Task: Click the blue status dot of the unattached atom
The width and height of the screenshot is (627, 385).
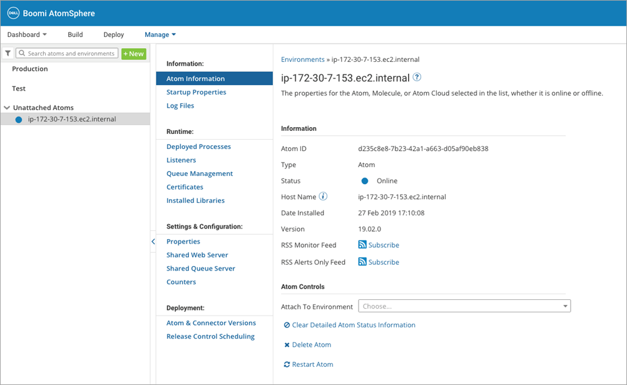Action: [18, 120]
